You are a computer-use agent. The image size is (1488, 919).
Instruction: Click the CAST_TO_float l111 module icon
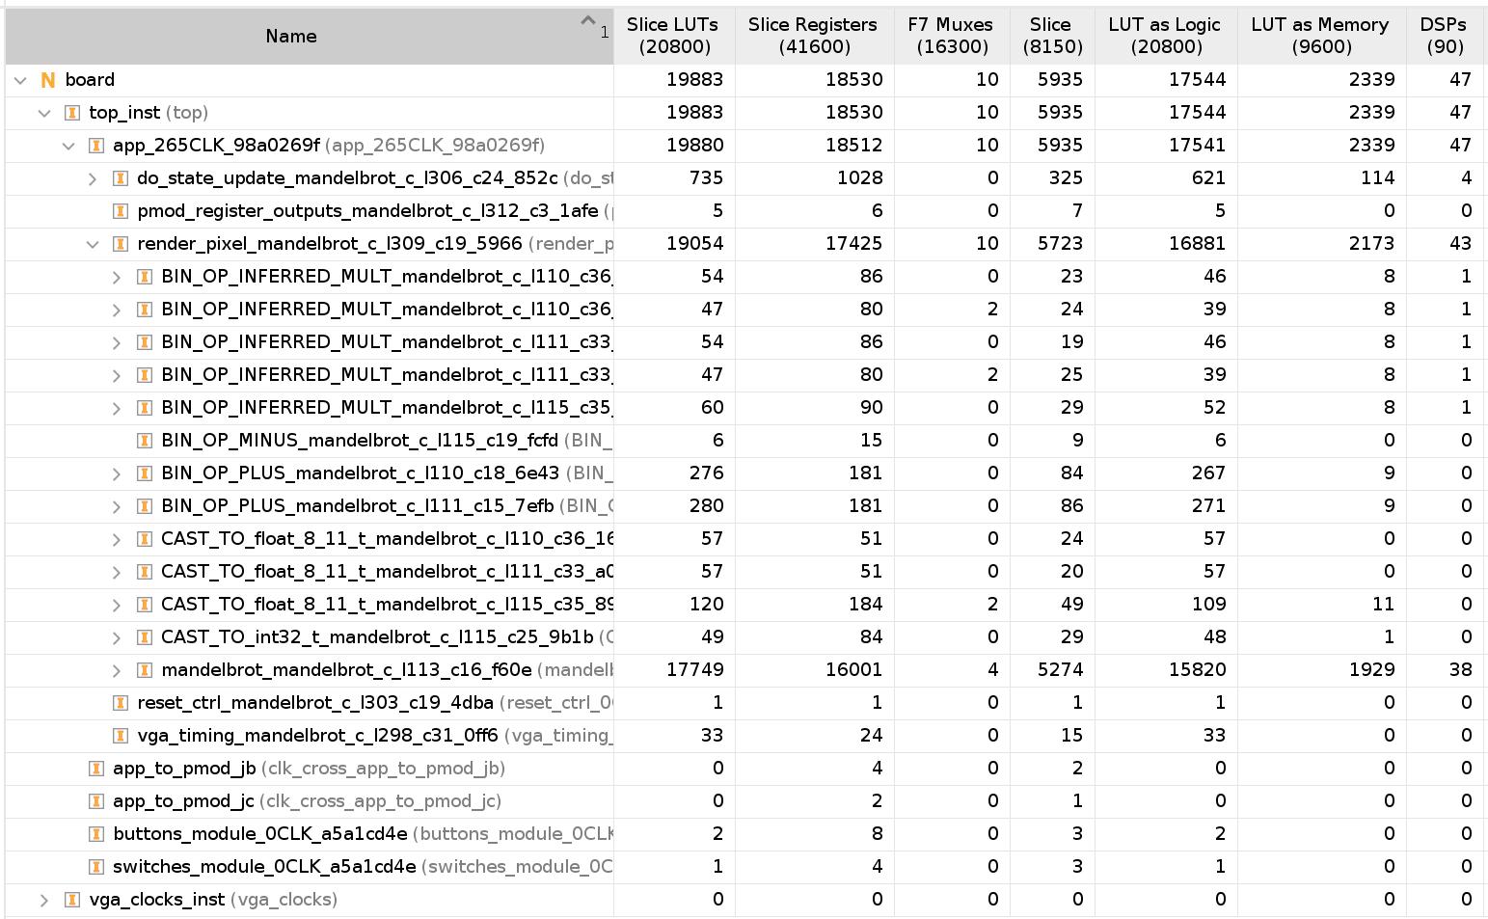(x=145, y=572)
